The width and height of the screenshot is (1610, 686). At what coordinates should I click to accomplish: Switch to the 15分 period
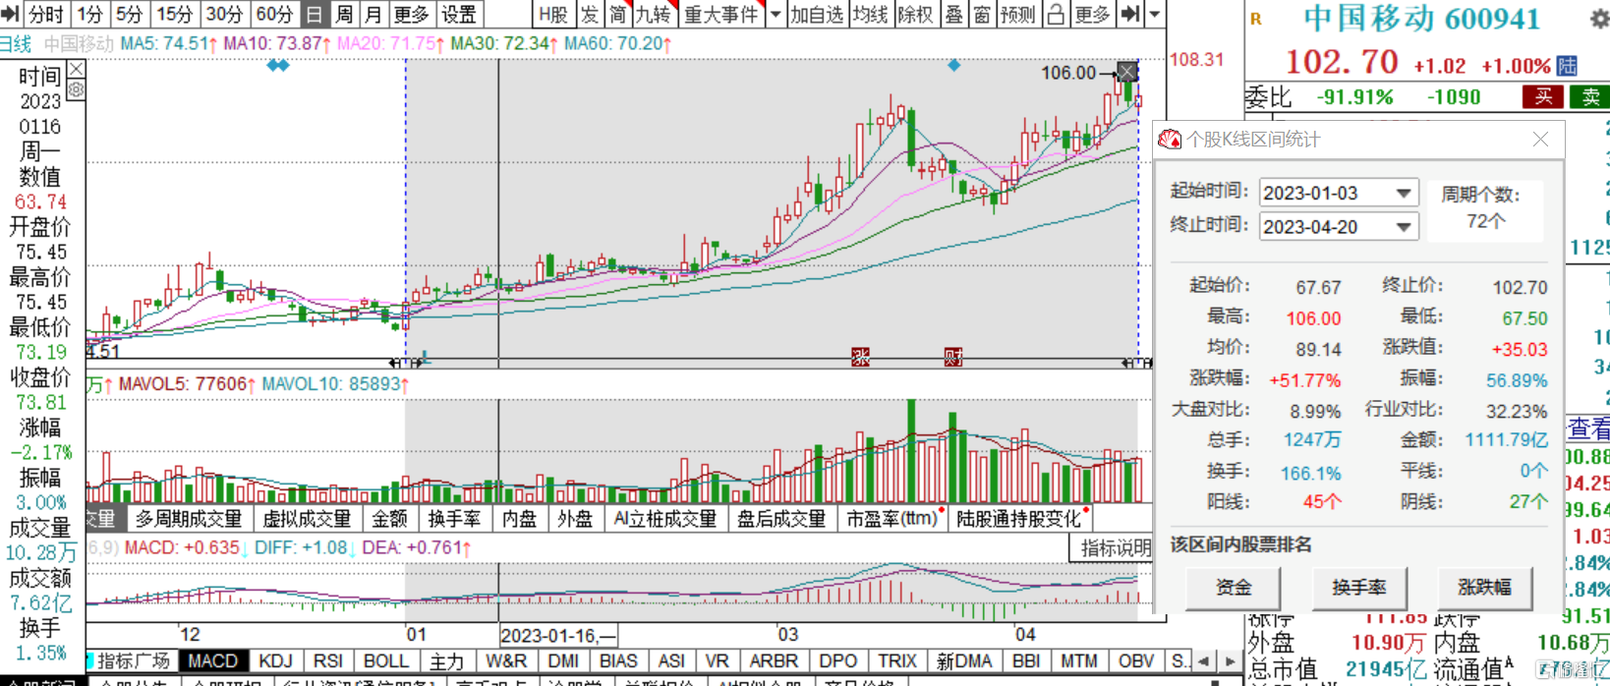pyautogui.click(x=174, y=14)
